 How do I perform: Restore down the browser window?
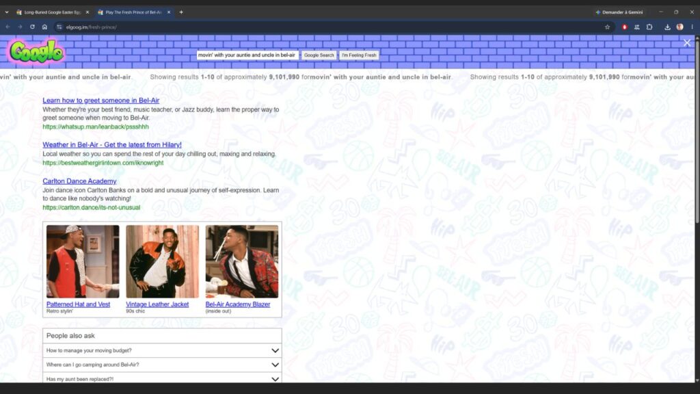coord(676,12)
